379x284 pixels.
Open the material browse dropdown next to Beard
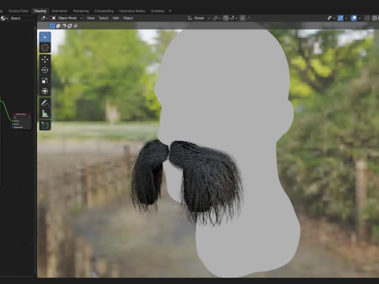4,18
